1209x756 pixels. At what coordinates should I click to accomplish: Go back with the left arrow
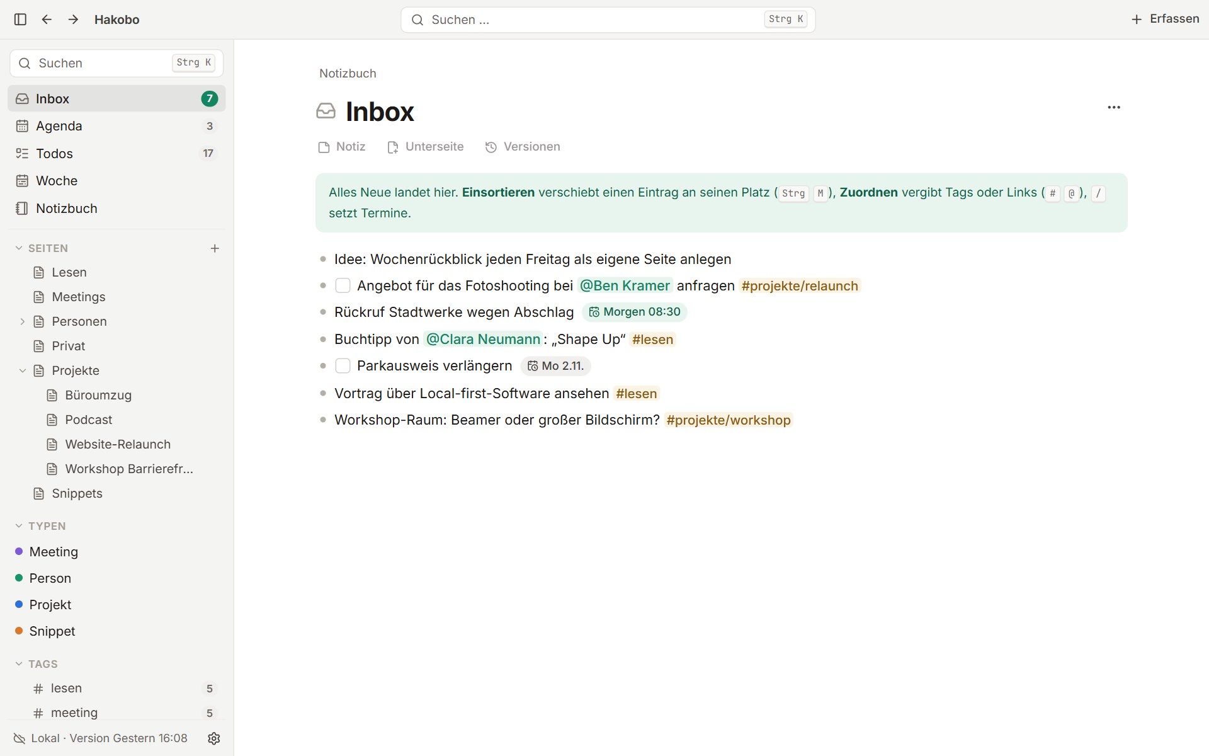click(47, 20)
